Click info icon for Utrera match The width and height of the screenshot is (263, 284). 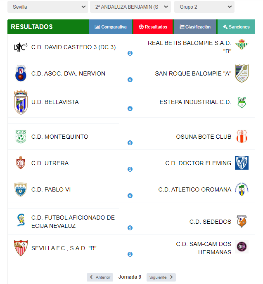[x=130, y=169]
